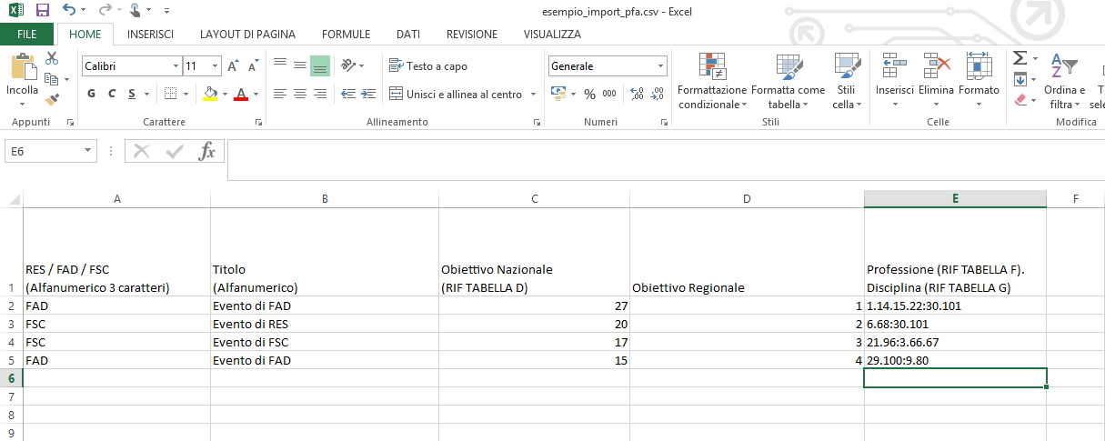Image resolution: width=1105 pixels, height=441 pixels.
Task: Click the Percent style icon
Action: pos(589,94)
